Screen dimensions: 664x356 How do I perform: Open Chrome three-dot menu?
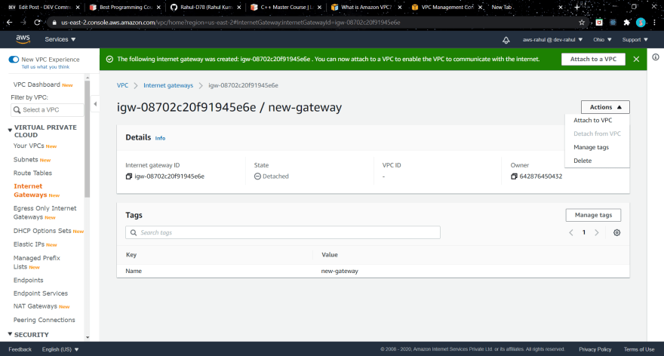point(655,23)
